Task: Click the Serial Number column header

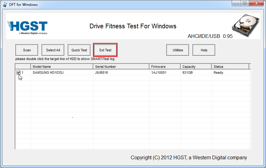Action: (x=121, y=67)
